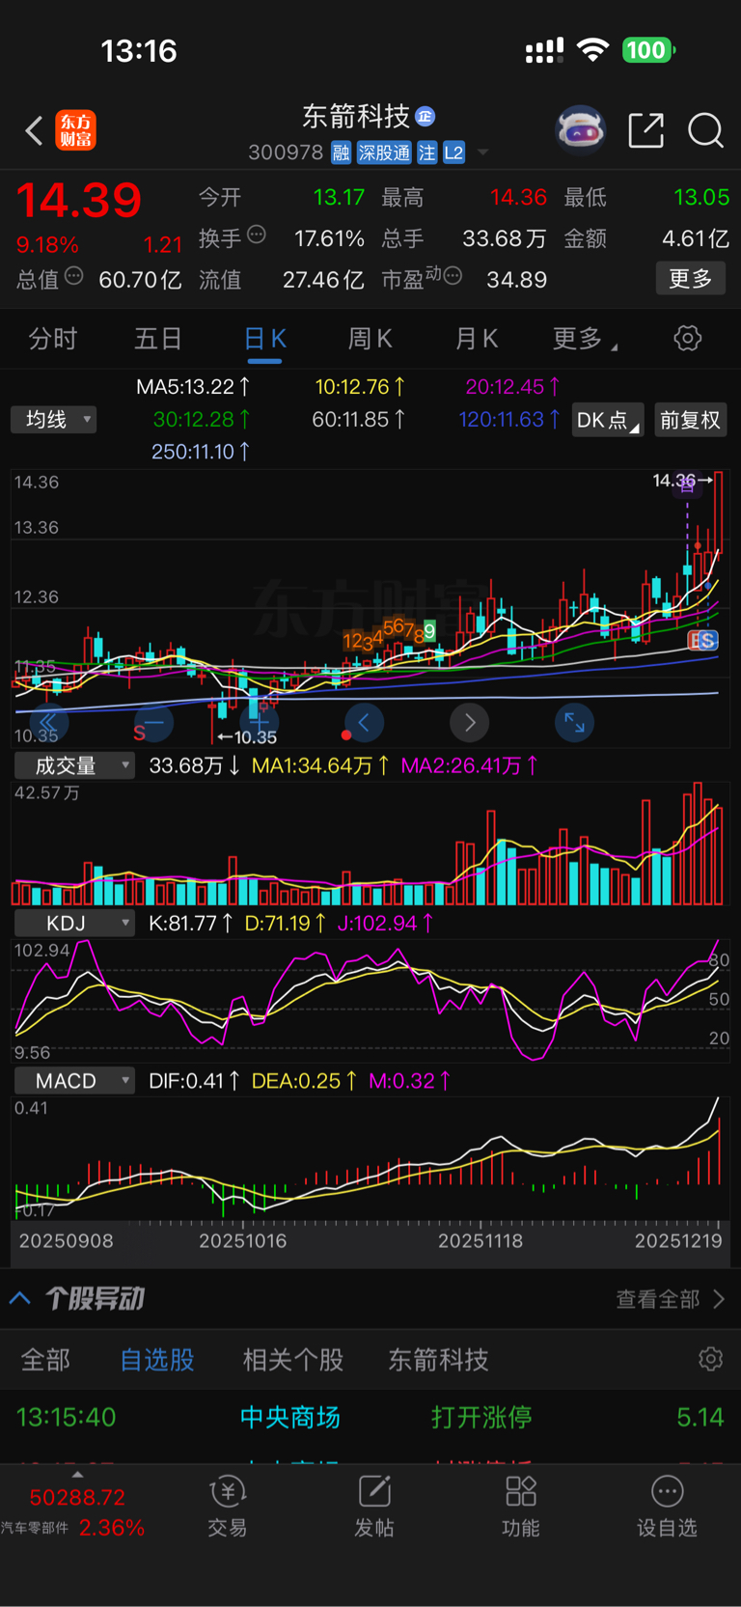Open 中央商场 stock link at 13:15:40
The image size is (741, 1607).
pyautogui.click(x=289, y=1417)
